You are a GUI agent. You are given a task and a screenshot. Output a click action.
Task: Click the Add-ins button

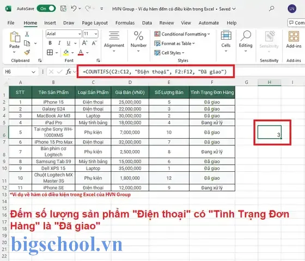coord(294,40)
